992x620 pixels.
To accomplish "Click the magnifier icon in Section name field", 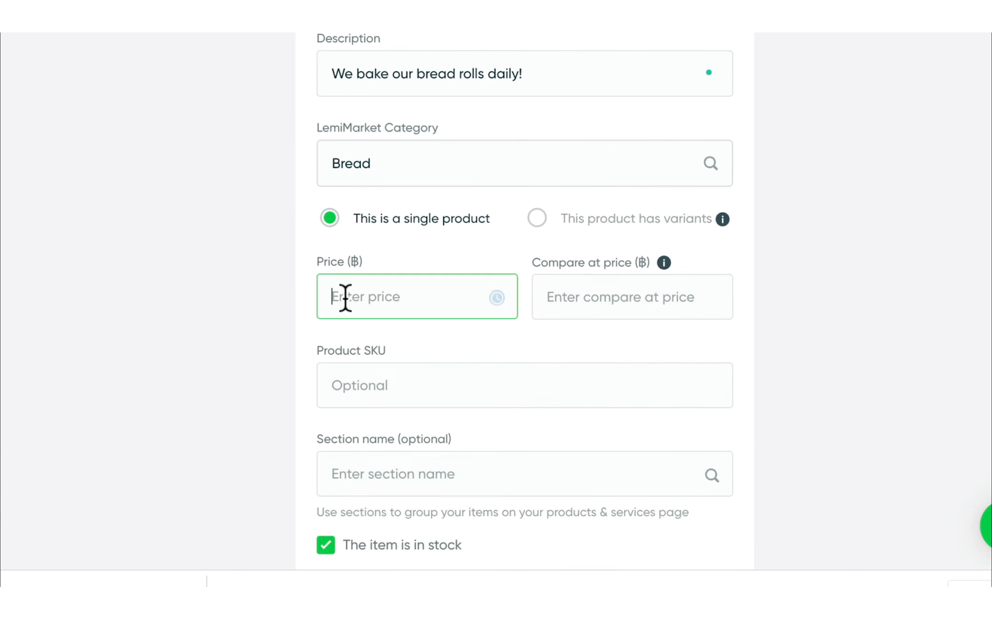I will point(712,476).
